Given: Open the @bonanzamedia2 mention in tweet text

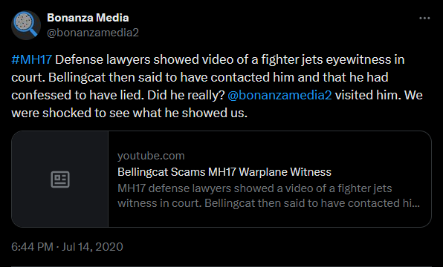Looking at the screenshot, I should 279,95.
